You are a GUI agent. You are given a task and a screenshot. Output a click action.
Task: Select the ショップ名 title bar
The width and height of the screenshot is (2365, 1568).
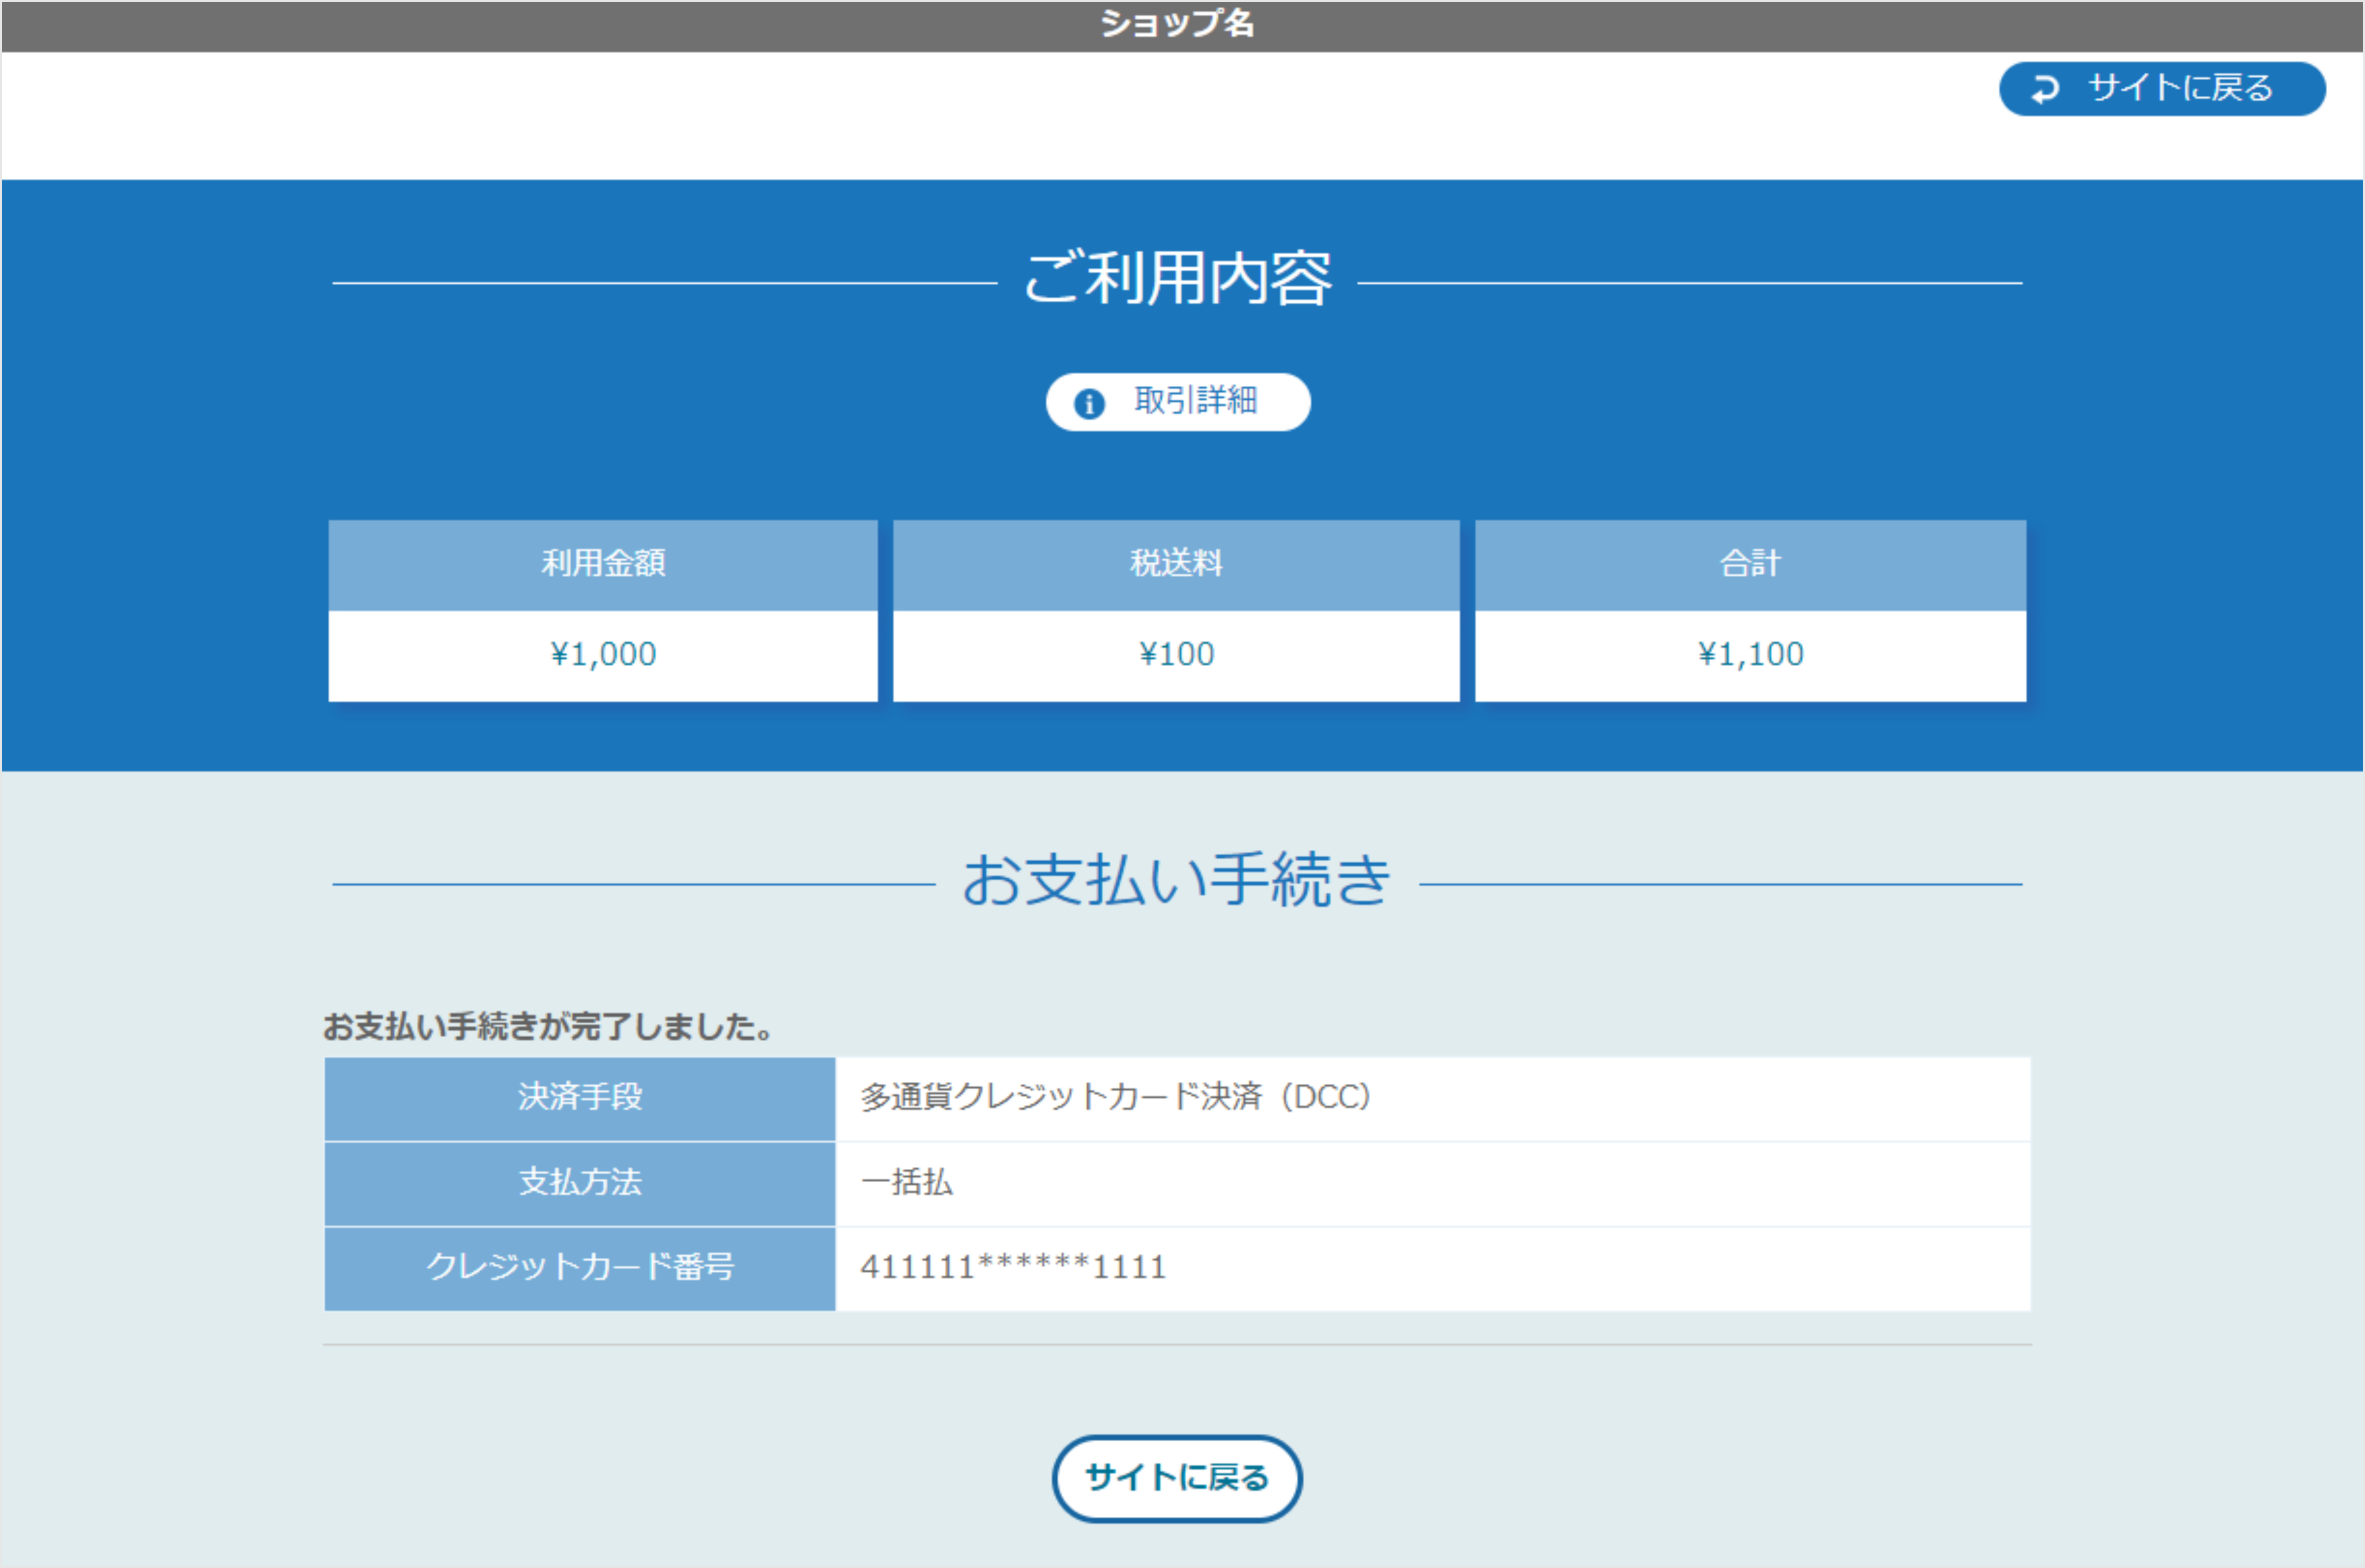(x=1180, y=24)
